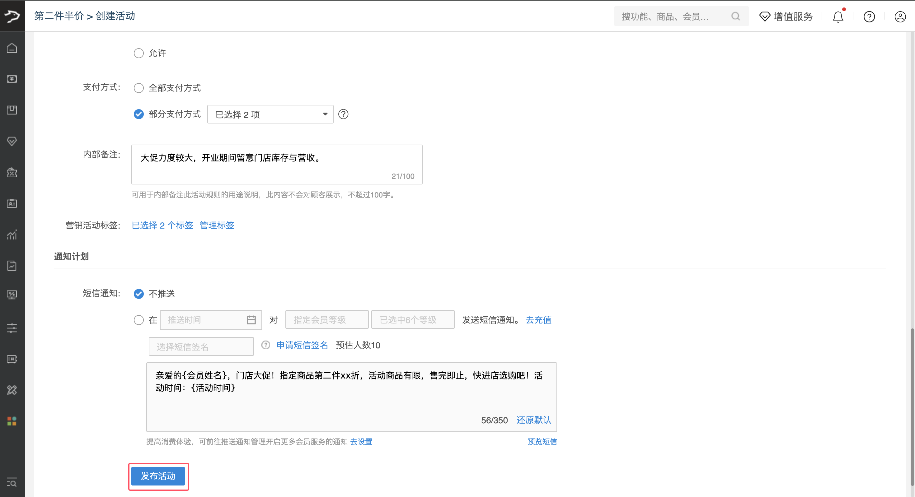This screenshot has height=497, width=915.
Task: Click the 内部备注: label
Action: click(x=101, y=155)
